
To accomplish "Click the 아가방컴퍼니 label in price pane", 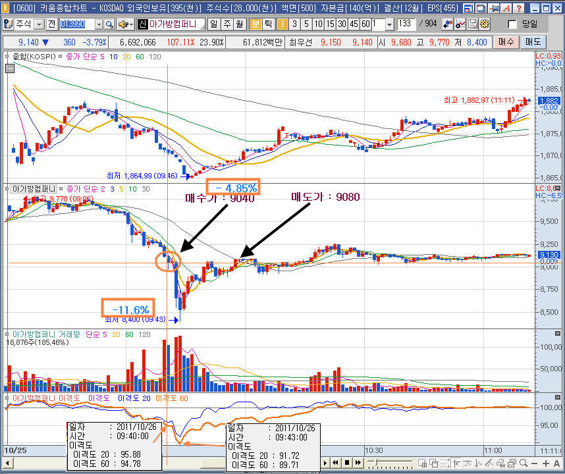I will 34,189.
